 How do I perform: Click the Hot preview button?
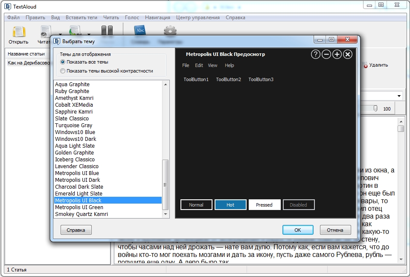point(230,205)
